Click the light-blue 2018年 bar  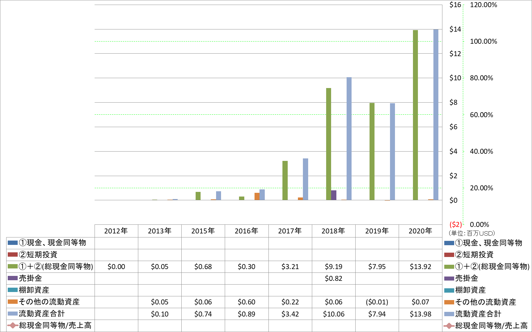tap(349, 139)
